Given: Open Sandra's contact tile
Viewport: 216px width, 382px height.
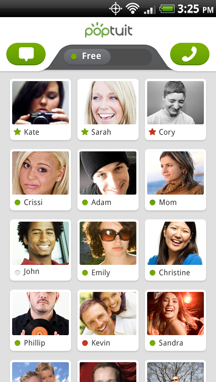Looking at the screenshot, I should coord(175,320).
